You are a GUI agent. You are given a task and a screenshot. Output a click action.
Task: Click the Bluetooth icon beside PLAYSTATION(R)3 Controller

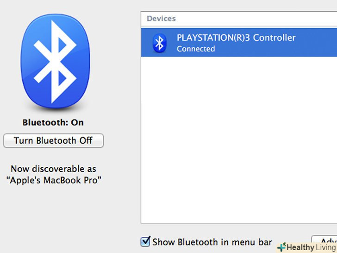coord(159,43)
